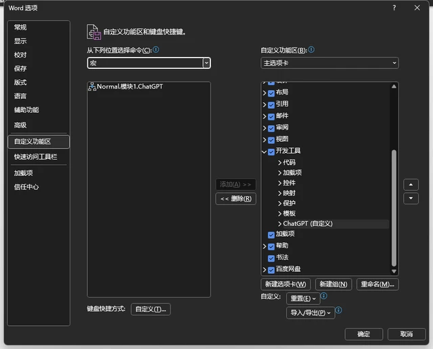Click the ribbon tree scrollbar thumb
This screenshot has height=349, width=433.
point(394,208)
